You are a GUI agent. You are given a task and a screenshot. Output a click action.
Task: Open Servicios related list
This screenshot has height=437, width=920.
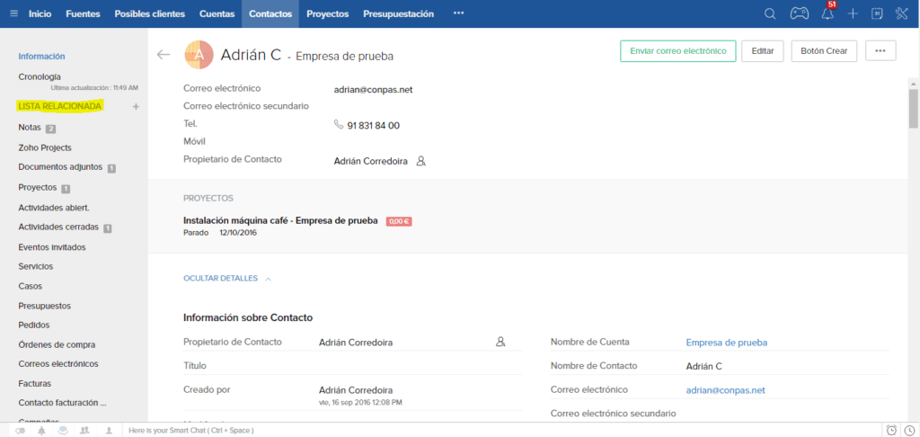pos(36,266)
